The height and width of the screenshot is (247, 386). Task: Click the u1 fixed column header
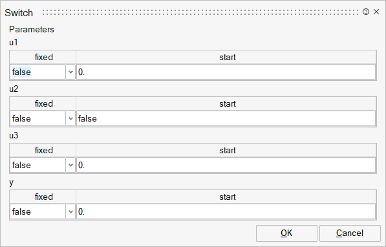(43, 57)
